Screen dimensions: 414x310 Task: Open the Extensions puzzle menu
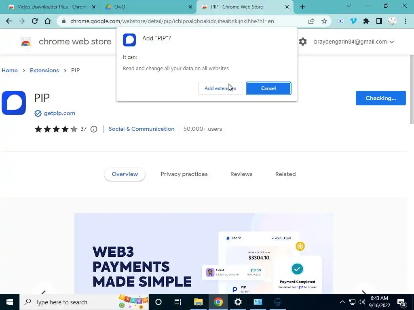coord(366,21)
